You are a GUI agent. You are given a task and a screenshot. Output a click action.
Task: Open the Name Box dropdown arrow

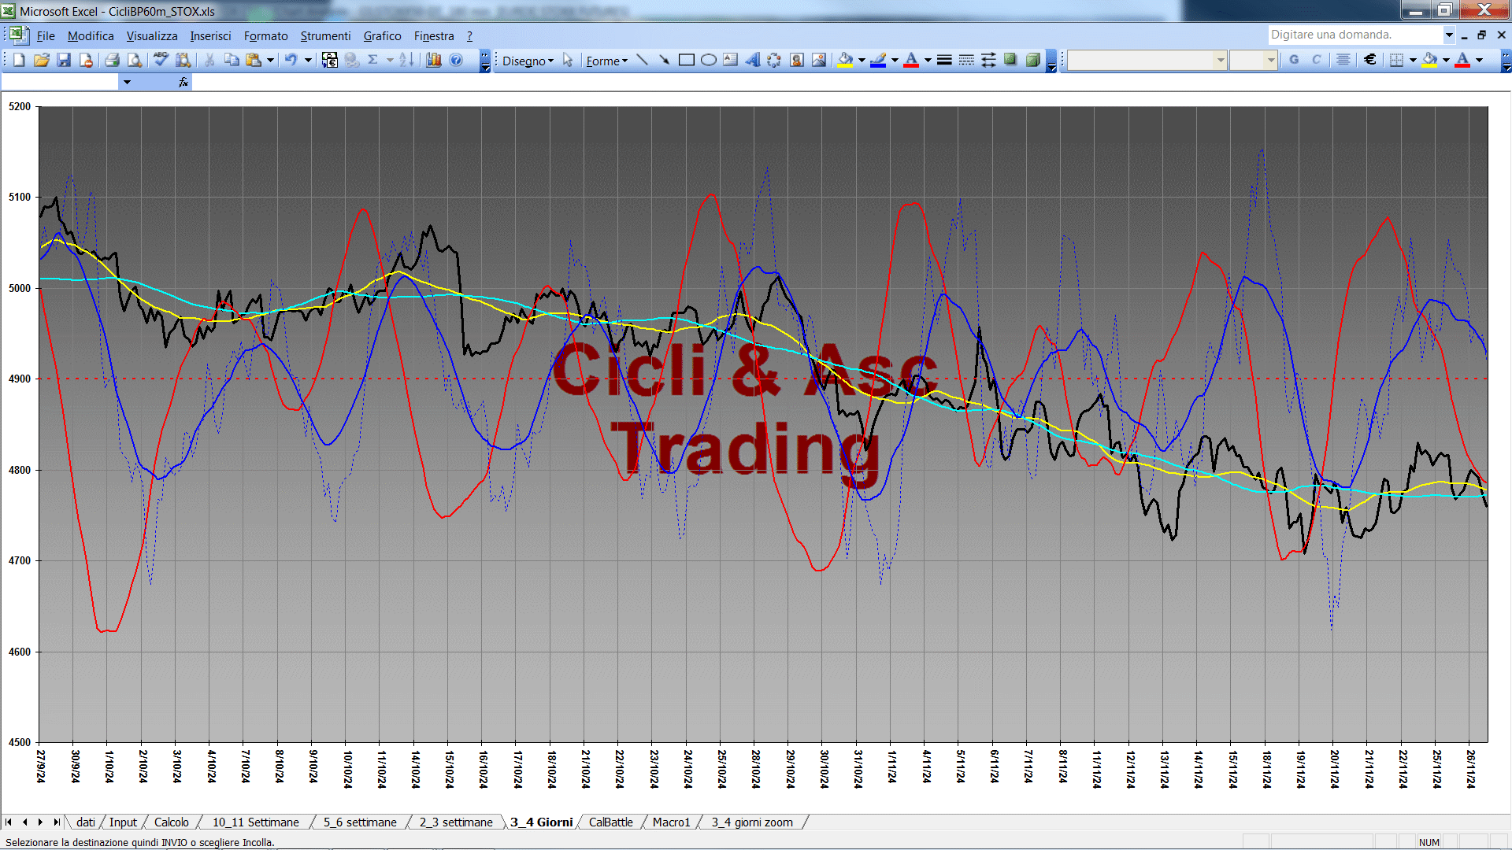coord(127,82)
